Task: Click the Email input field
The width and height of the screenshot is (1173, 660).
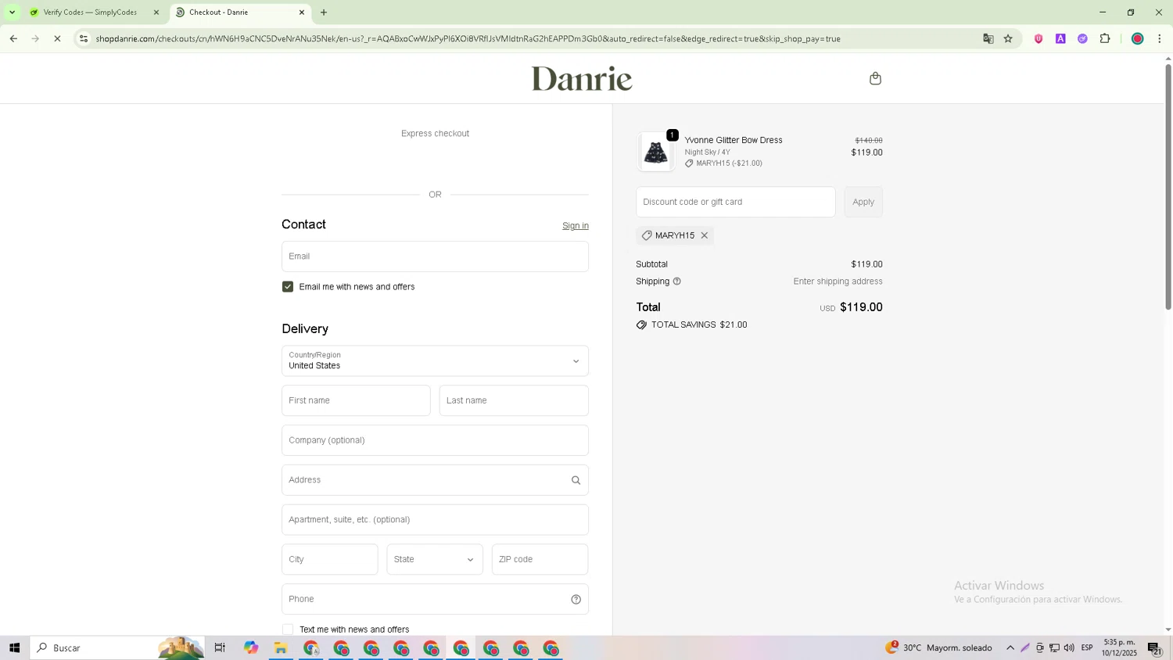Action: coord(435,256)
